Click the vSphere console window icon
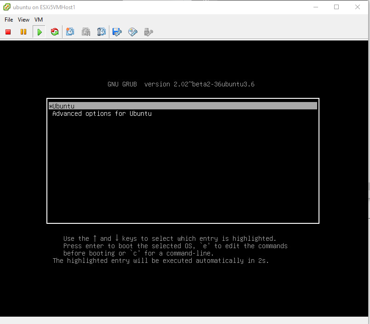 pyautogui.click(x=7, y=7)
